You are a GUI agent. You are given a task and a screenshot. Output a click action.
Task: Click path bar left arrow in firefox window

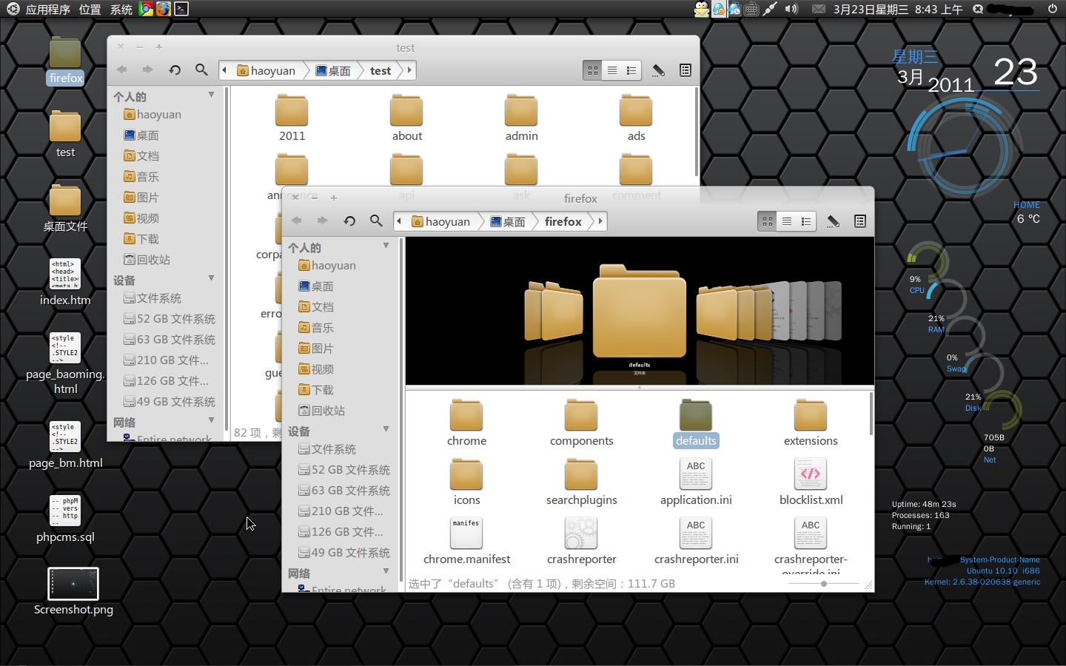click(400, 221)
